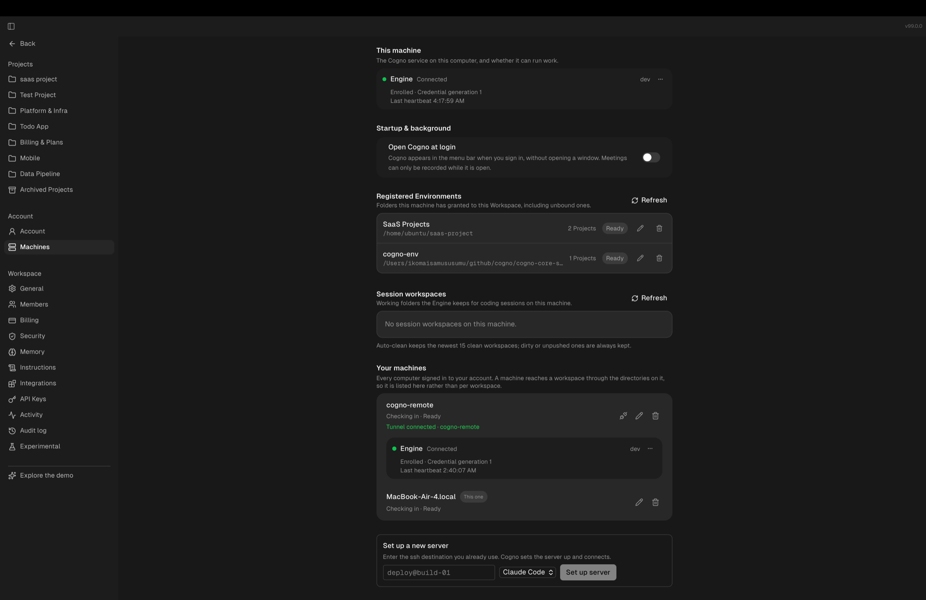Select the Machines settings page
The width and height of the screenshot is (926, 600).
[59, 247]
